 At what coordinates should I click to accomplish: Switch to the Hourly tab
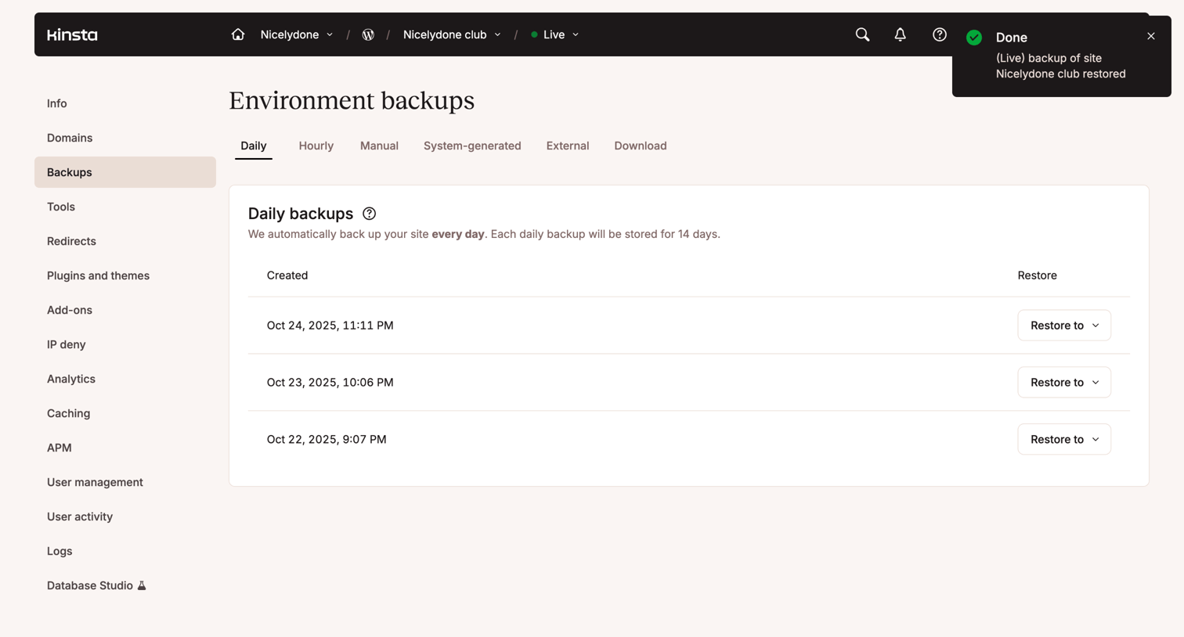[316, 146]
